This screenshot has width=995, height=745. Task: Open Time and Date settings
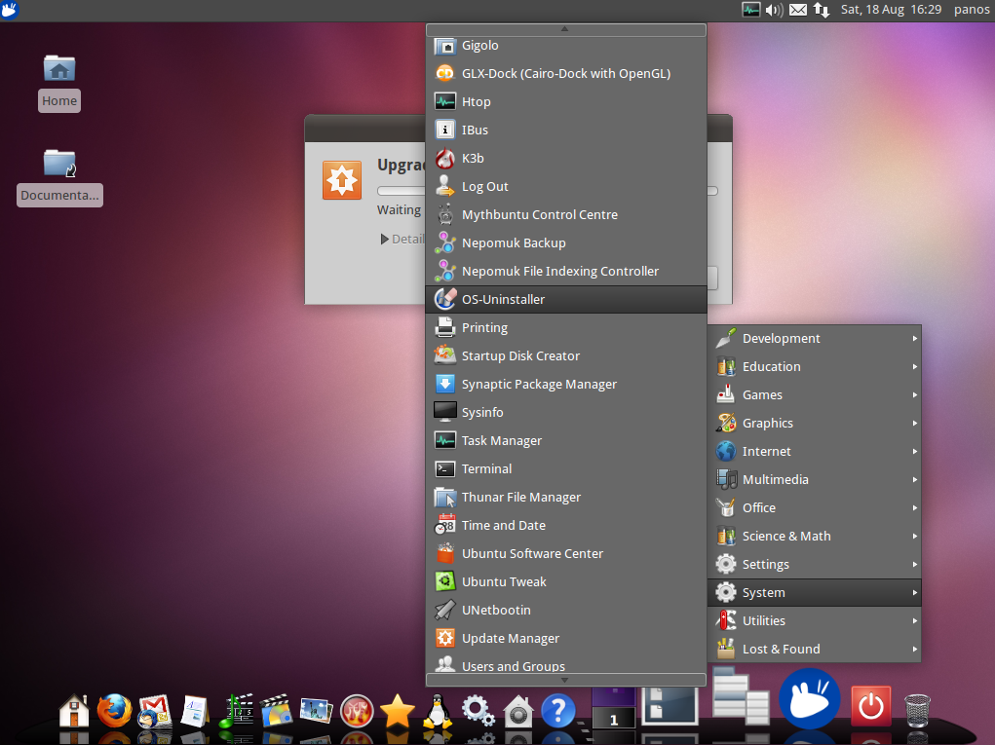pyautogui.click(x=566, y=525)
